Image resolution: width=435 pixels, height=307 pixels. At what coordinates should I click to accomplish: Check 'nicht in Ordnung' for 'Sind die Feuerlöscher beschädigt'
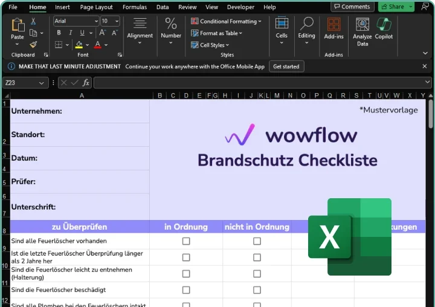pyautogui.click(x=257, y=290)
